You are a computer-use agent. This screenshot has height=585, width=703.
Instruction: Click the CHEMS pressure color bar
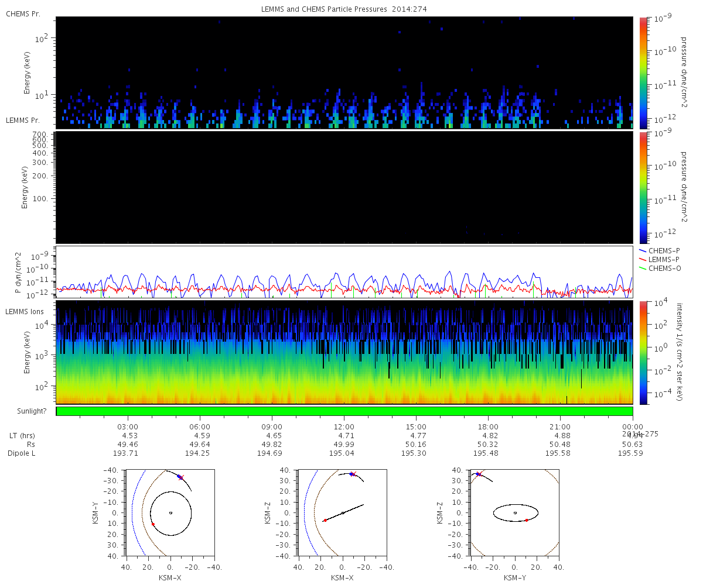tap(643, 72)
